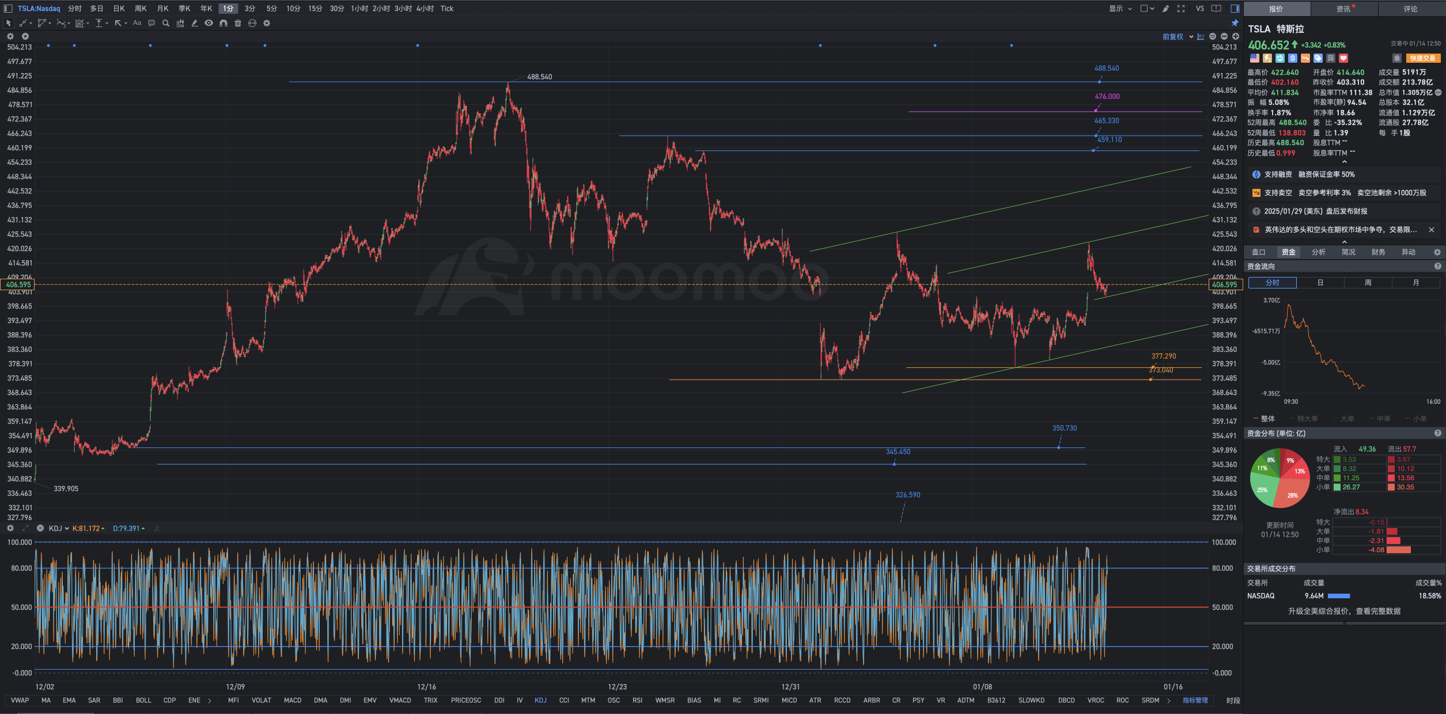Image resolution: width=1446 pixels, height=714 pixels.
Task: Expand more main indicators after ENE
Action: pyautogui.click(x=209, y=701)
